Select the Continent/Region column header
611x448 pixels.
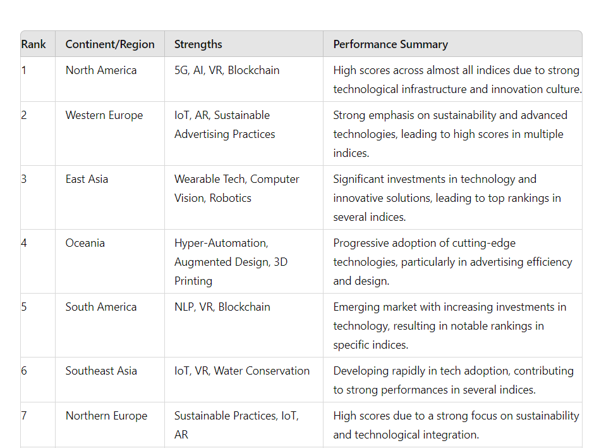tap(110, 44)
